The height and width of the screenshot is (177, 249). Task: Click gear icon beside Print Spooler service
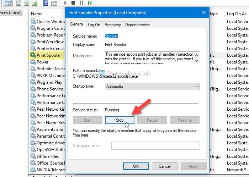pos(33,55)
